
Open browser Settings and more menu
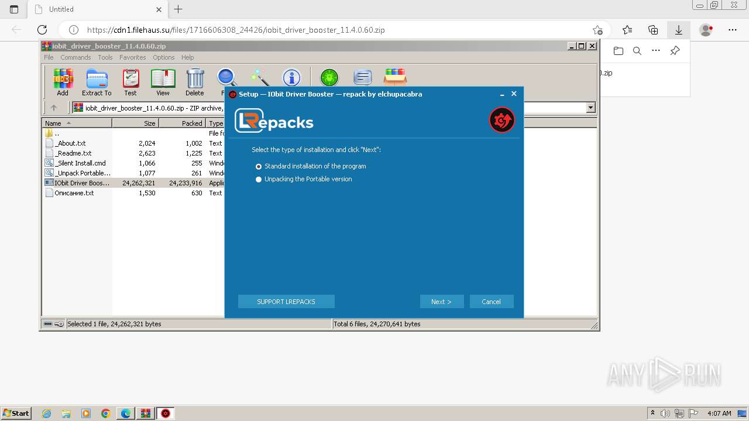[x=733, y=30]
